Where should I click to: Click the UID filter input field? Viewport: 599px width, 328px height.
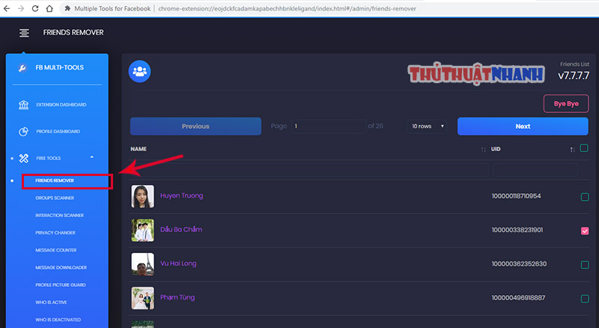pyautogui.click(x=535, y=170)
